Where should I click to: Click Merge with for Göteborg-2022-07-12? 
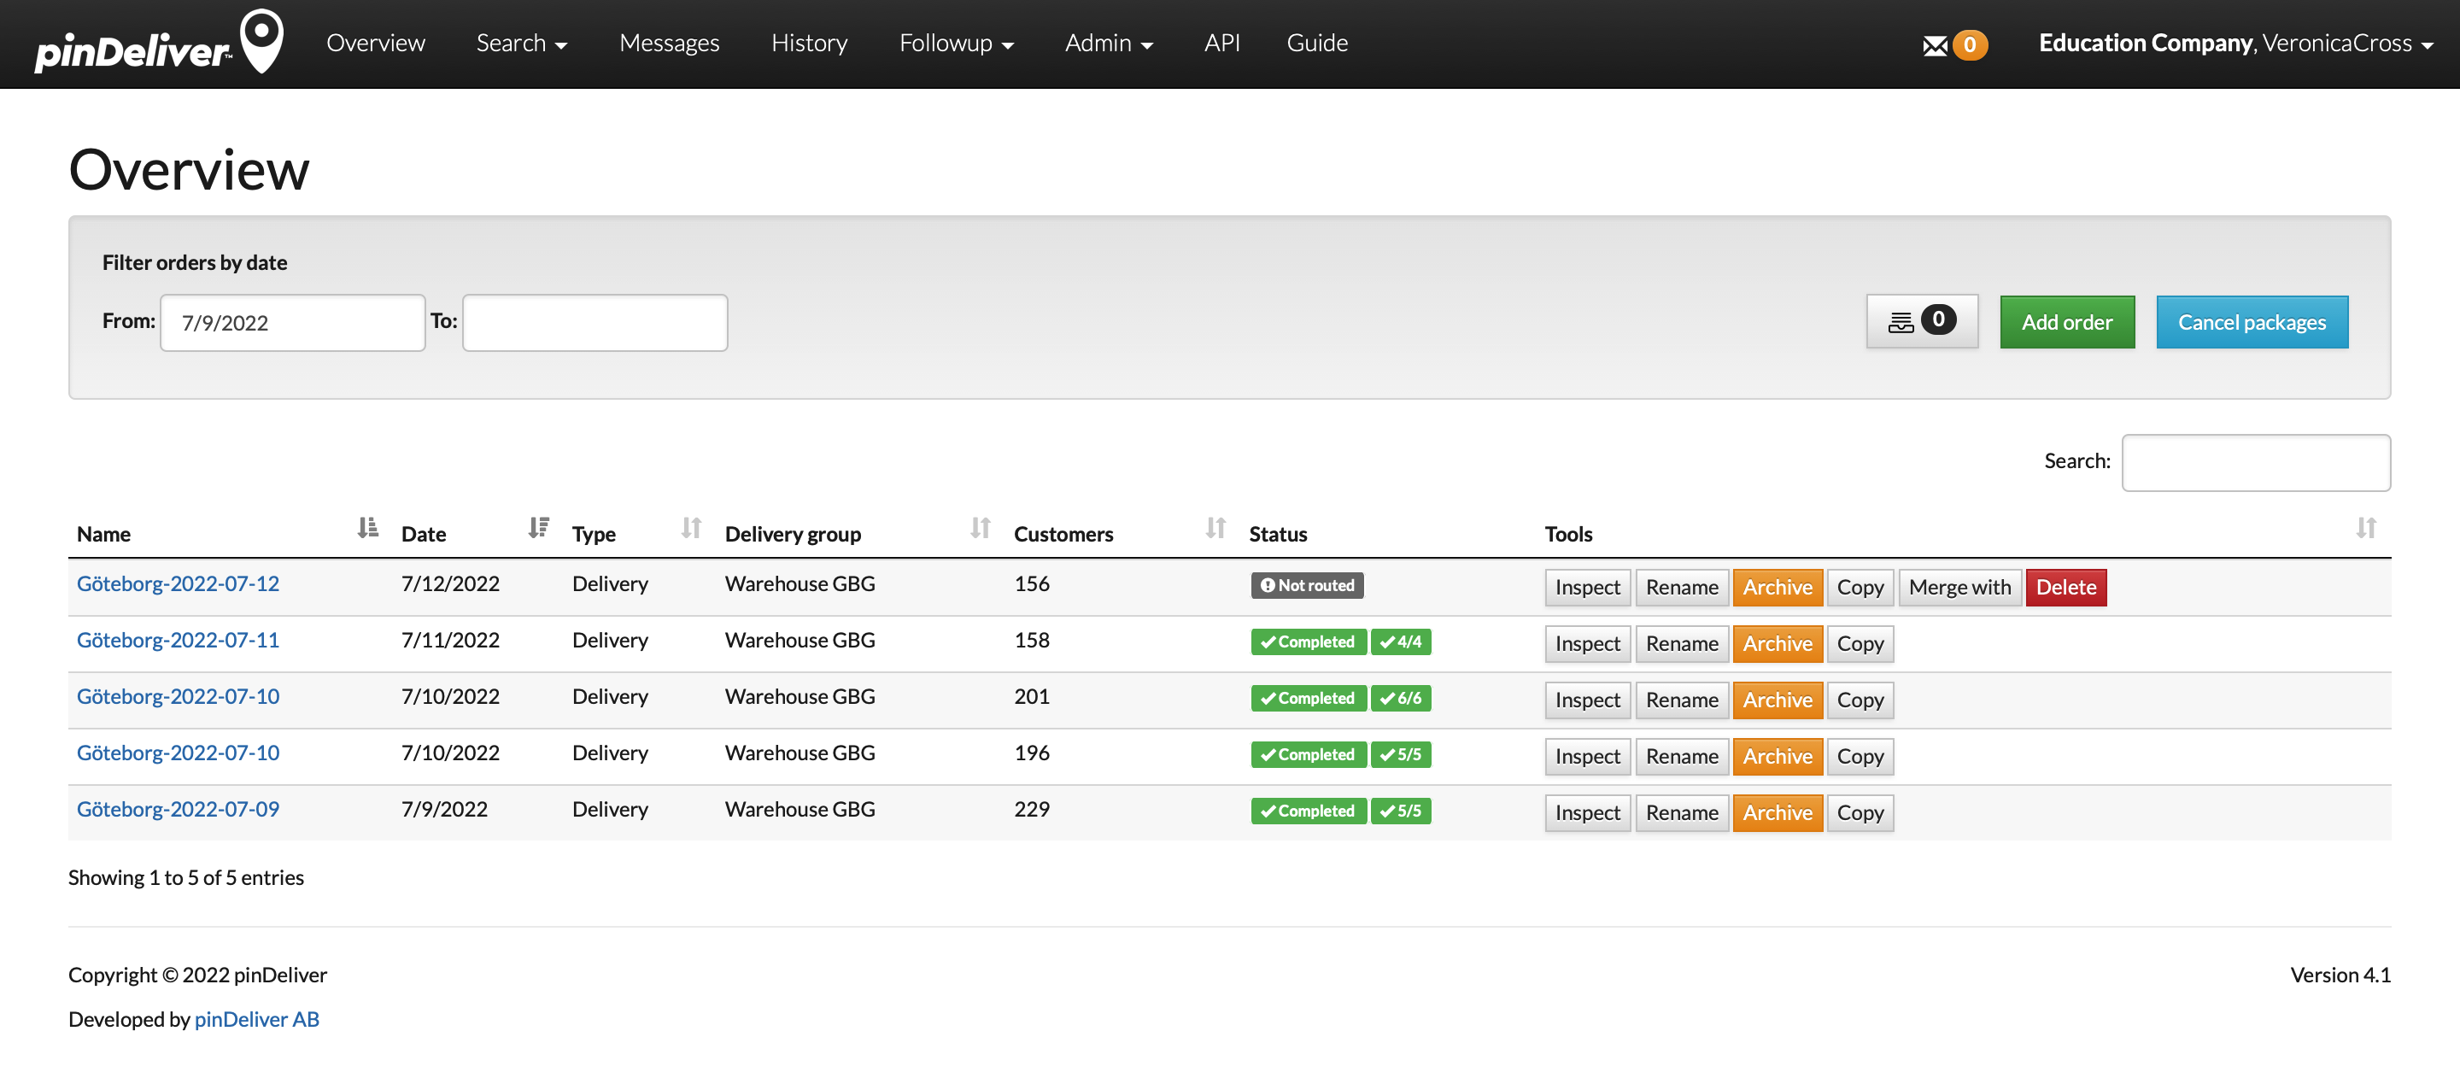pyautogui.click(x=1959, y=587)
